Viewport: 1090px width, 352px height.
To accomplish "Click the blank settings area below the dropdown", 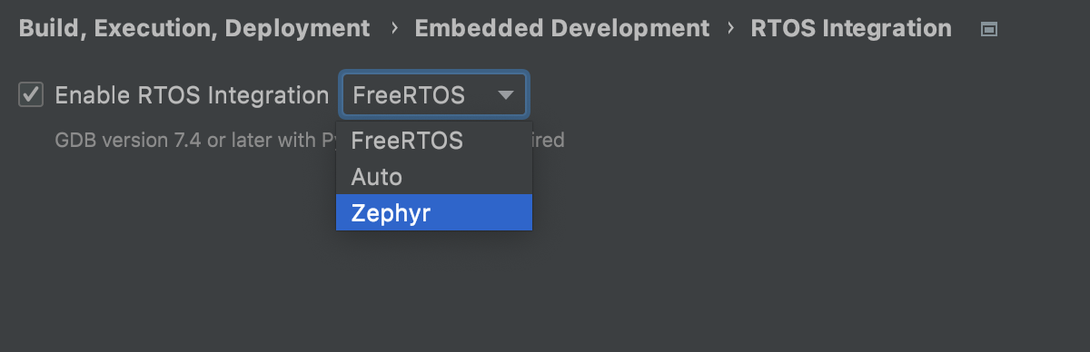I will 434,290.
